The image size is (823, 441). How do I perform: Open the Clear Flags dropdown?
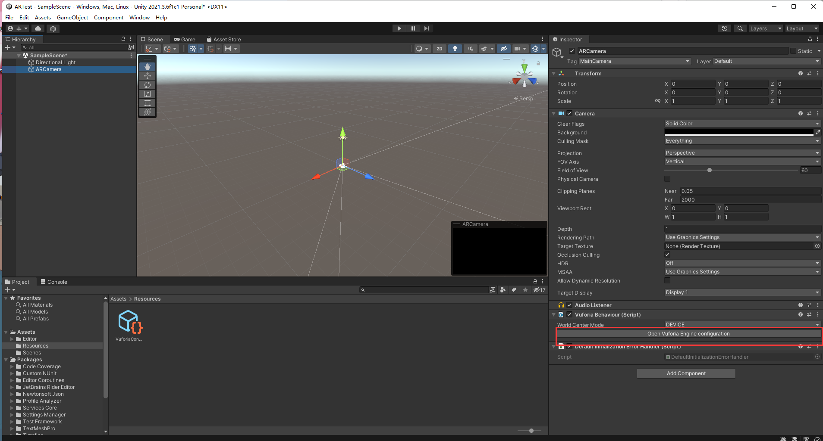(742, 124)
